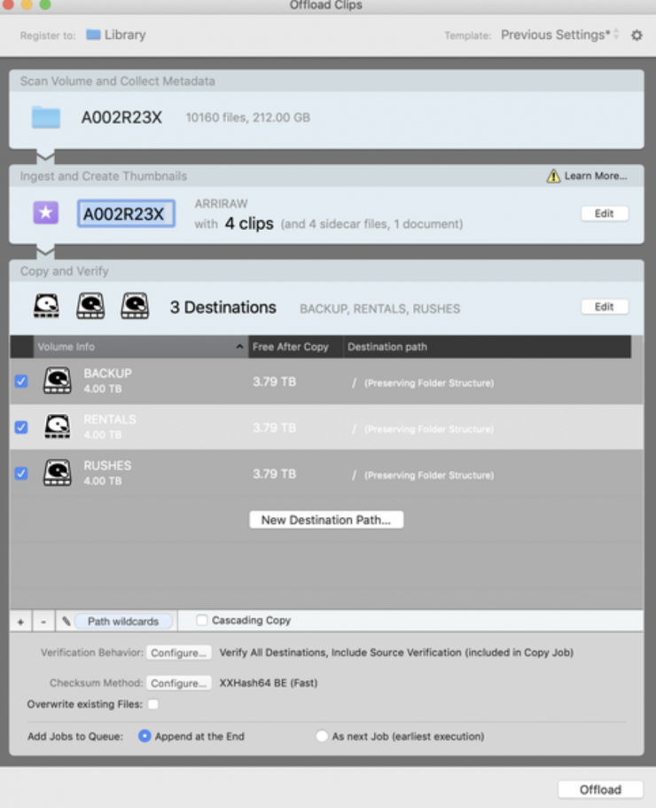
Task: Click the purple star ingest icon
Action: point(46,213)
